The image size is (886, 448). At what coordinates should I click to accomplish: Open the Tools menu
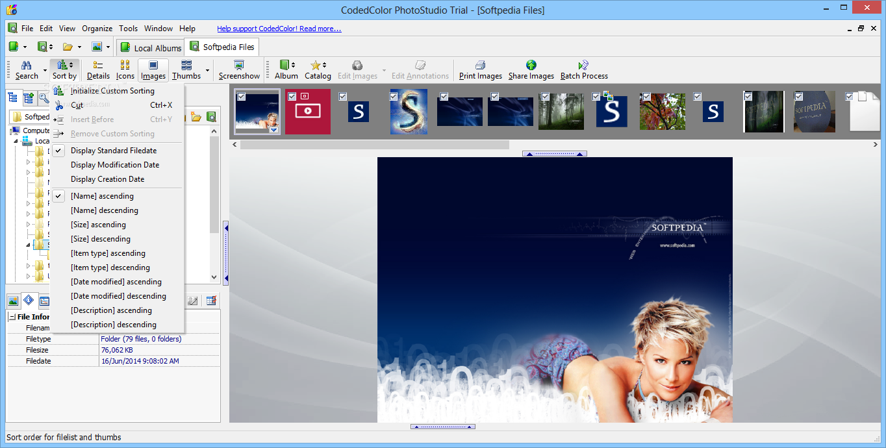coord(128,29)
